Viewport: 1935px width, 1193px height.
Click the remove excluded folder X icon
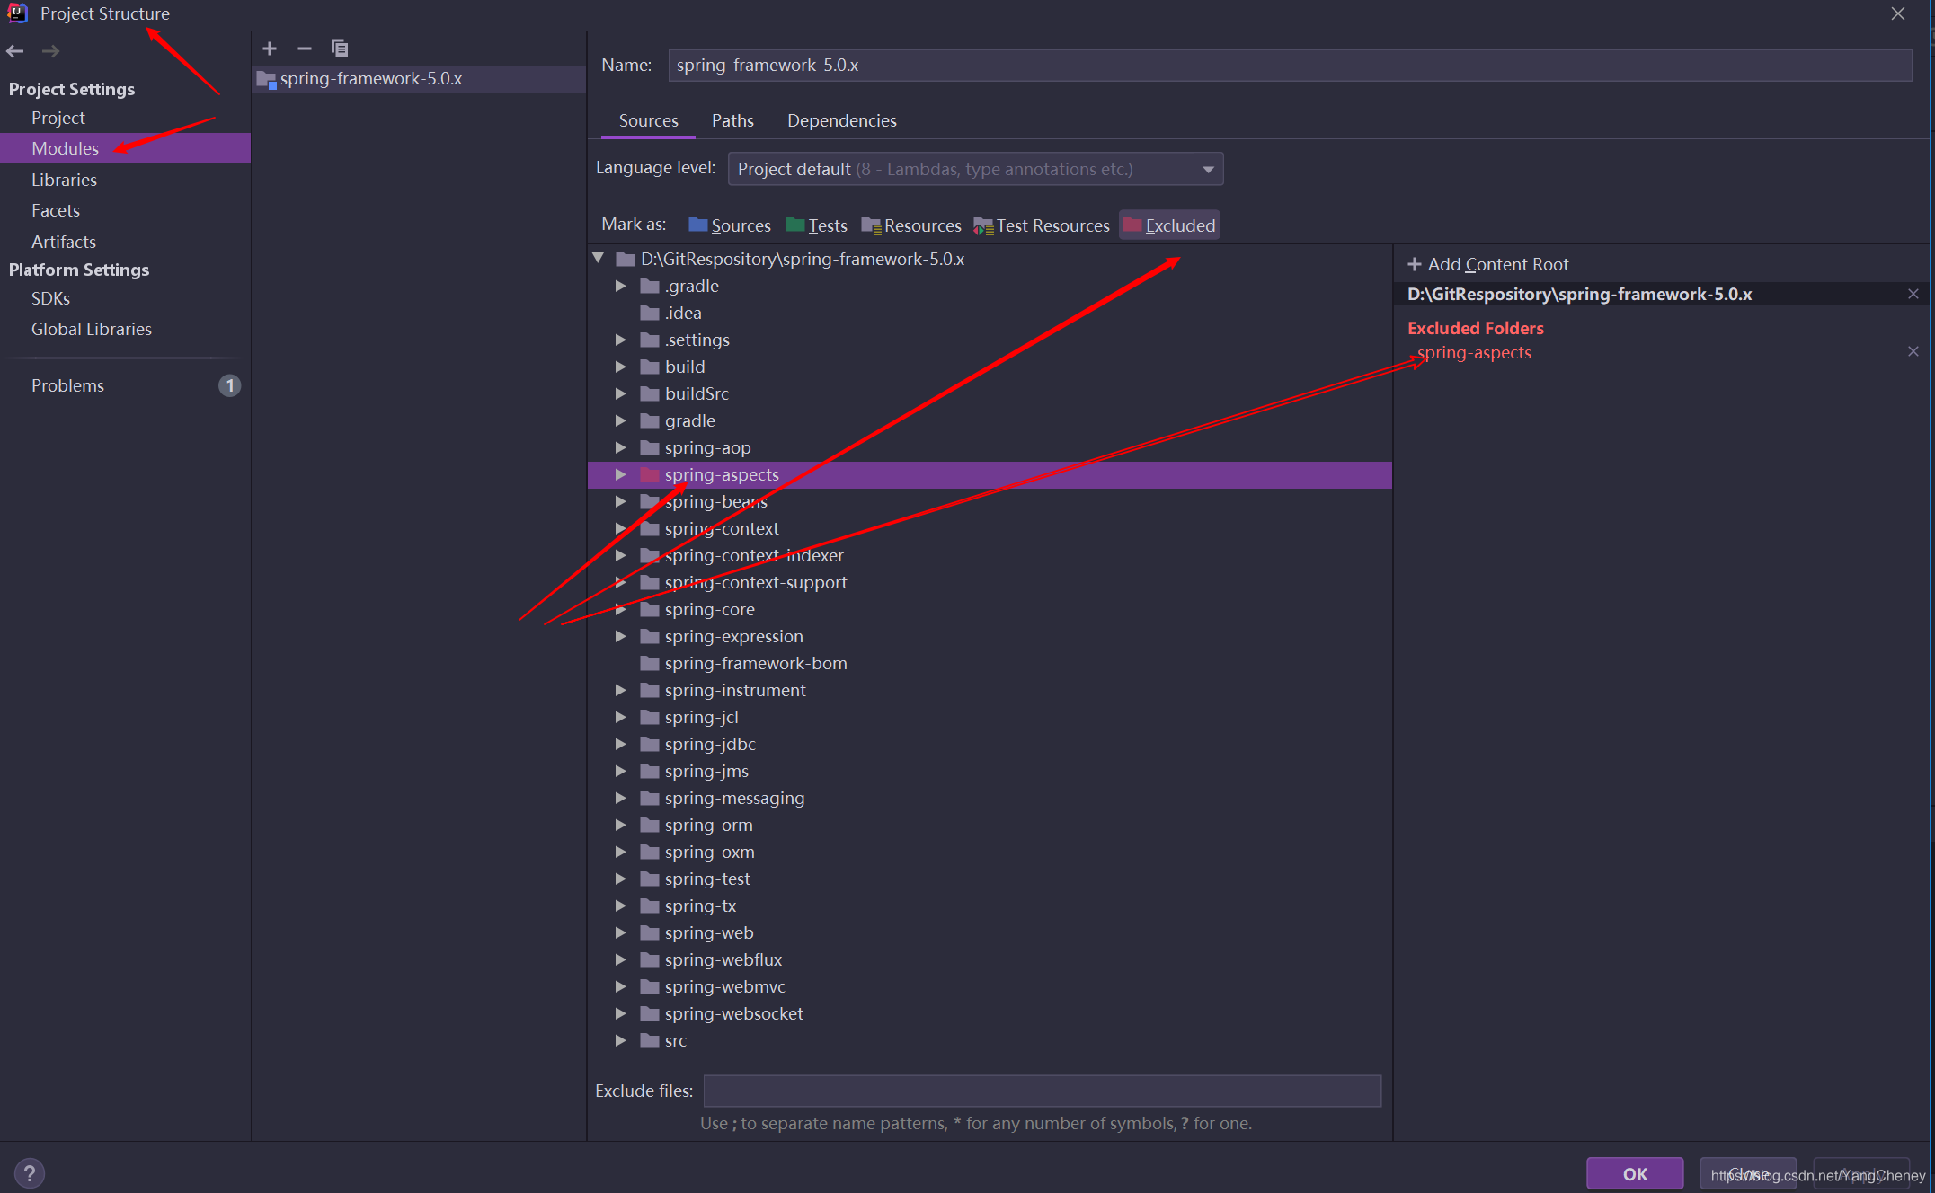tap(1914, 352)
